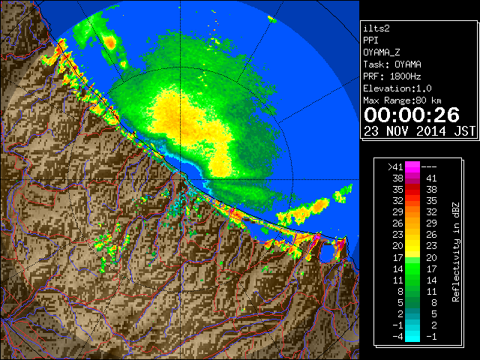Click the bright green 14 dBZ legend band
The image size is (480, 360).
[412, 268]
